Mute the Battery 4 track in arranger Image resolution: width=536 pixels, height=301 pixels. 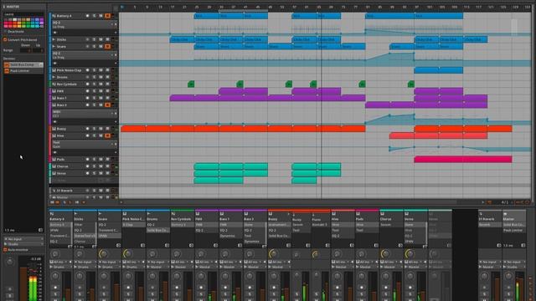click(x=100, y=16)
